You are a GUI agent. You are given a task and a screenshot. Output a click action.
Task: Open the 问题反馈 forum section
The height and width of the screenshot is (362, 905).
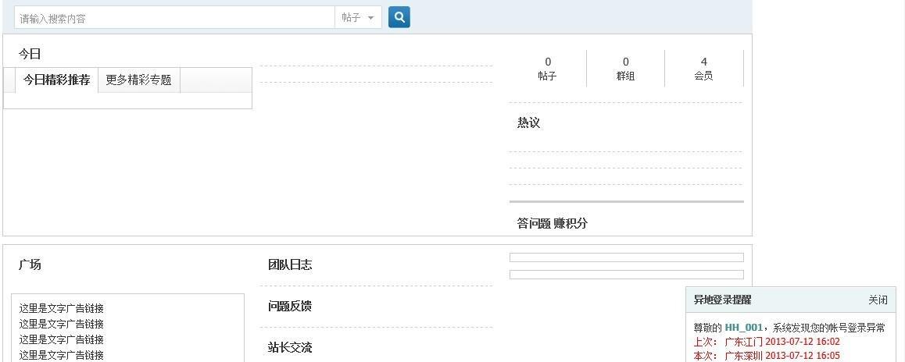click(x=290, y=306)
